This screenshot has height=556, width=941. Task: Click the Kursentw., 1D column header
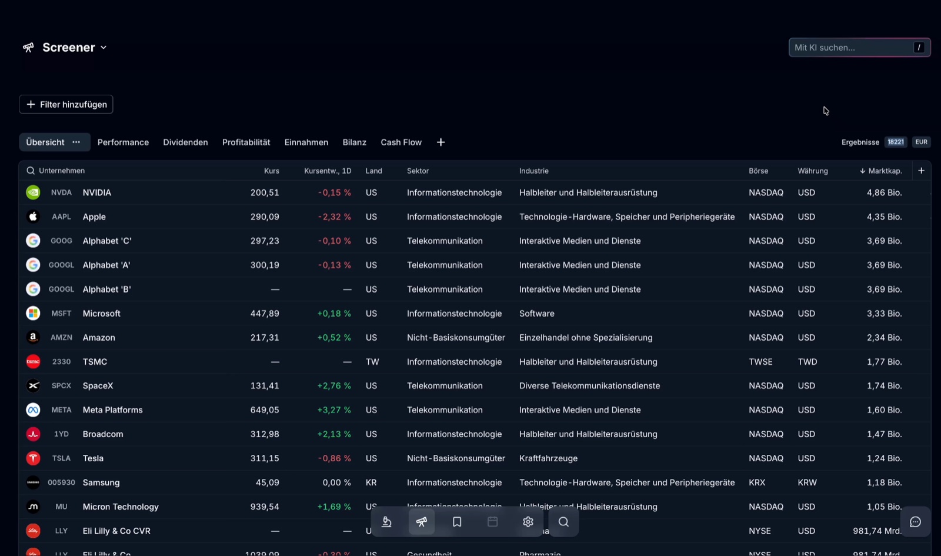coord(328,171)
